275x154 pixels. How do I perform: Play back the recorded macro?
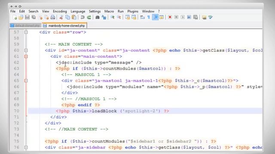point(183,17)
